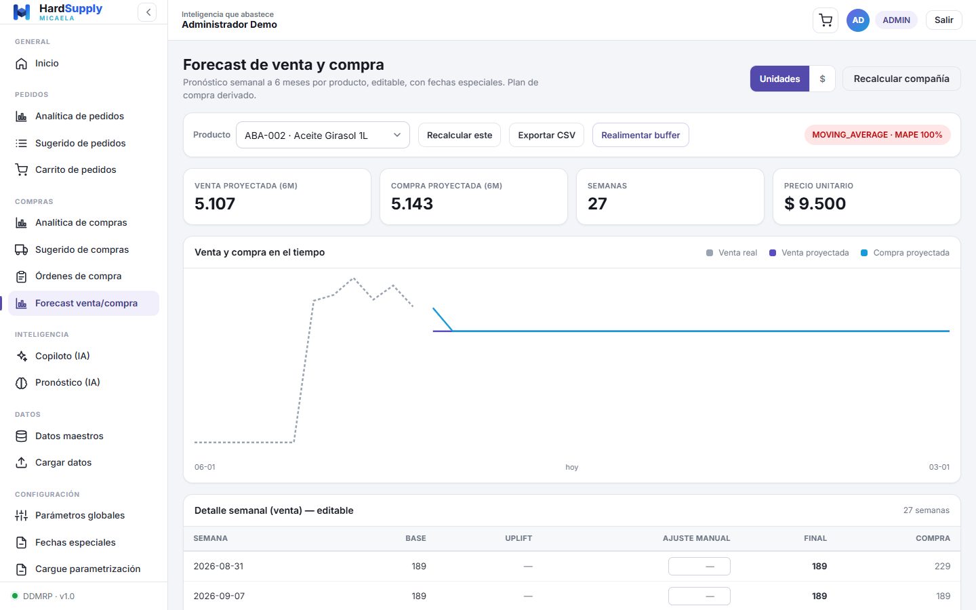Click the Órdenes de compra clipboard icon
Viewport: 976px width, 610px height.
22,277
